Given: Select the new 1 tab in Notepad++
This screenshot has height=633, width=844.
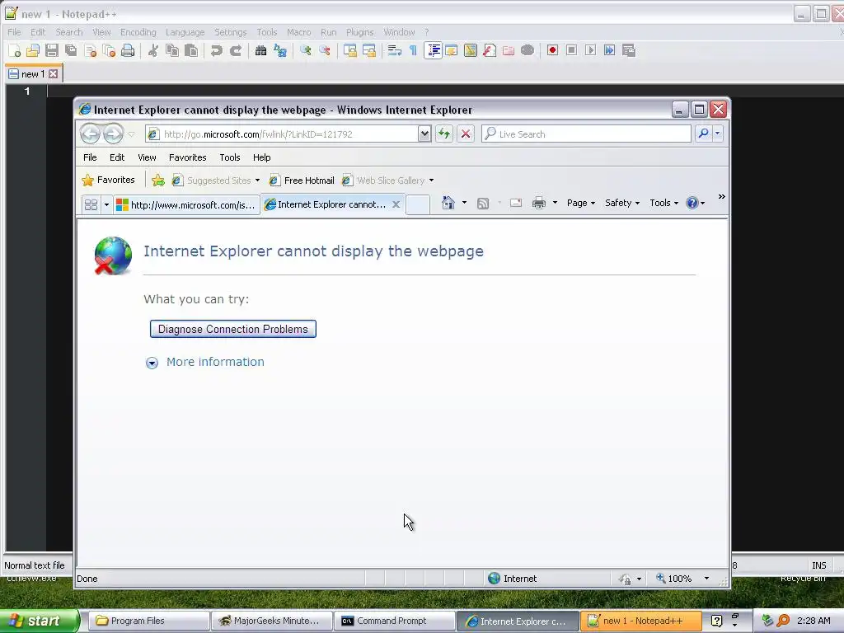Looking at the screenshot, I should pyautogui.click(x=31, y=74).
